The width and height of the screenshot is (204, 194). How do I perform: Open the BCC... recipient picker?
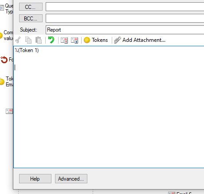(x=31, y=18)
